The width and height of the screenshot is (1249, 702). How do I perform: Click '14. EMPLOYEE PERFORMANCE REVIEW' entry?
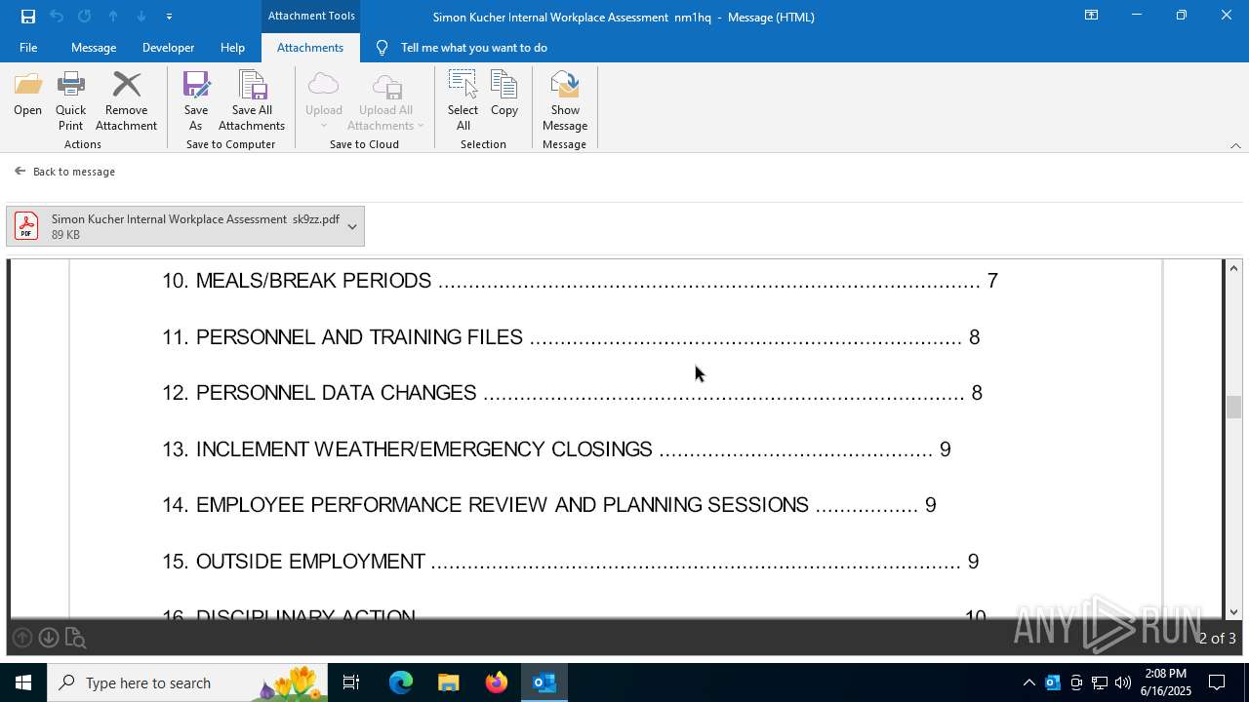tap(549, 505)
